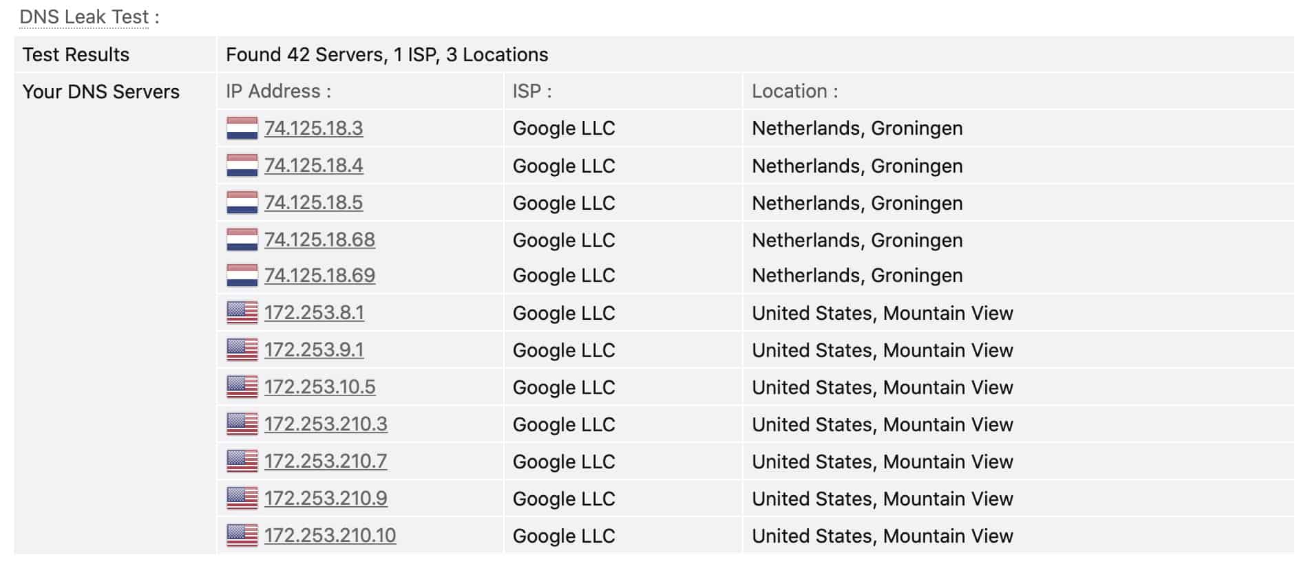Screen dimensions: 1308x564
Task: Click the DNS Leak Test heading
Action: point(84,17)
